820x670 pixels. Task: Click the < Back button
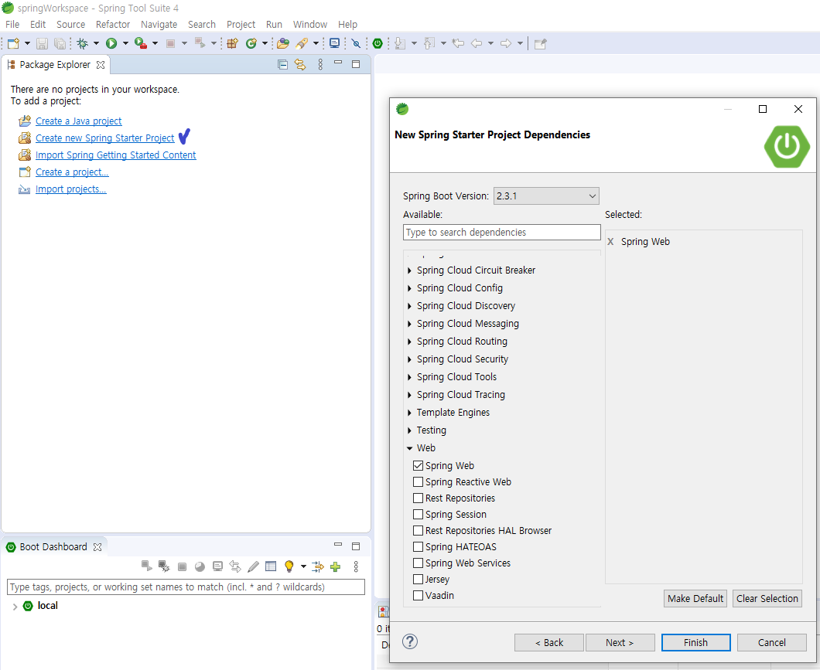[x=548, y=642]
